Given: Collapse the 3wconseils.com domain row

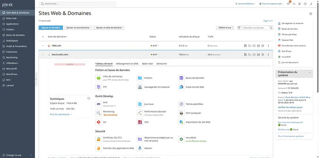Looking at the screenshot, I should click(x=43, y=55).
